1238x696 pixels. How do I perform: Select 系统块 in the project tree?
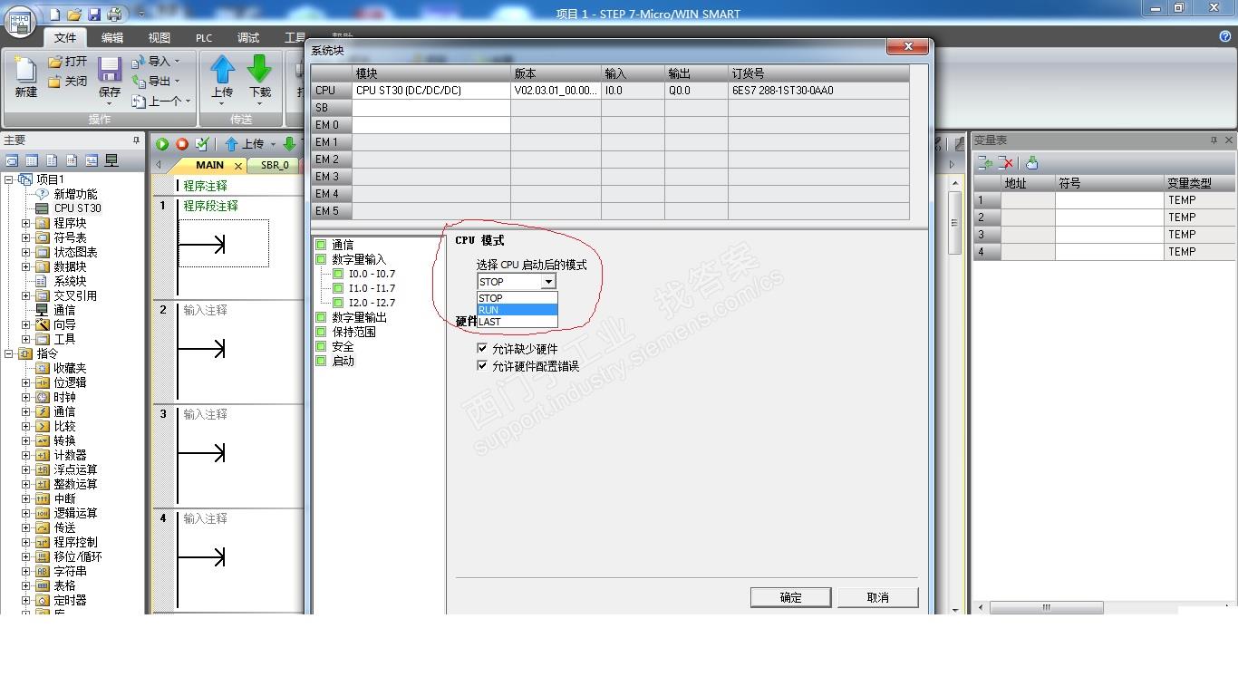pyautogui.click(x=70, y=281)
